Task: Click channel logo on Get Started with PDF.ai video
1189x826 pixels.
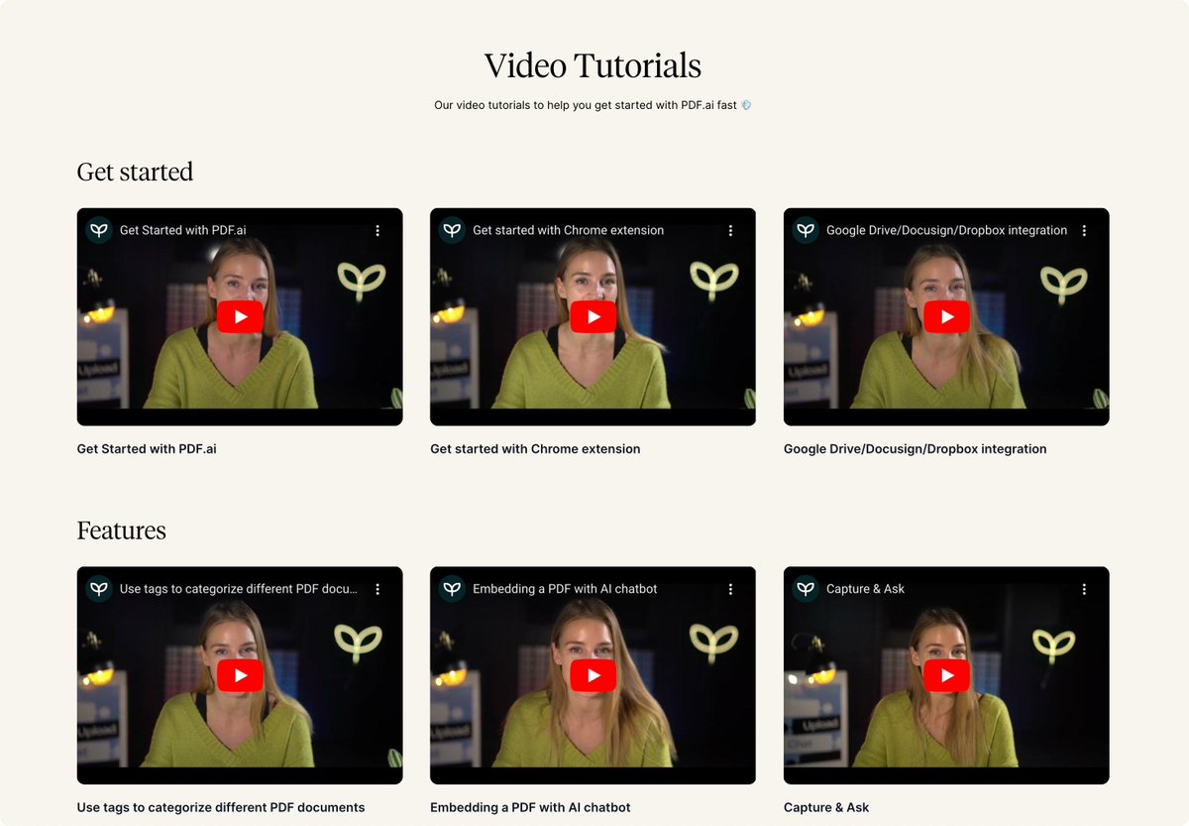Action: click(x=99, y=230)
